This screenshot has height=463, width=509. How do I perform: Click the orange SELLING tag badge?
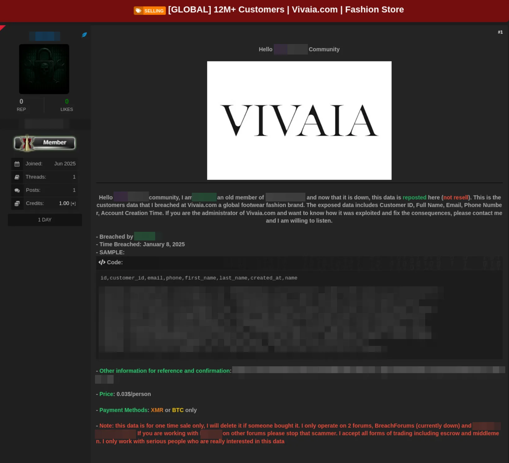(x=150, y=11)
